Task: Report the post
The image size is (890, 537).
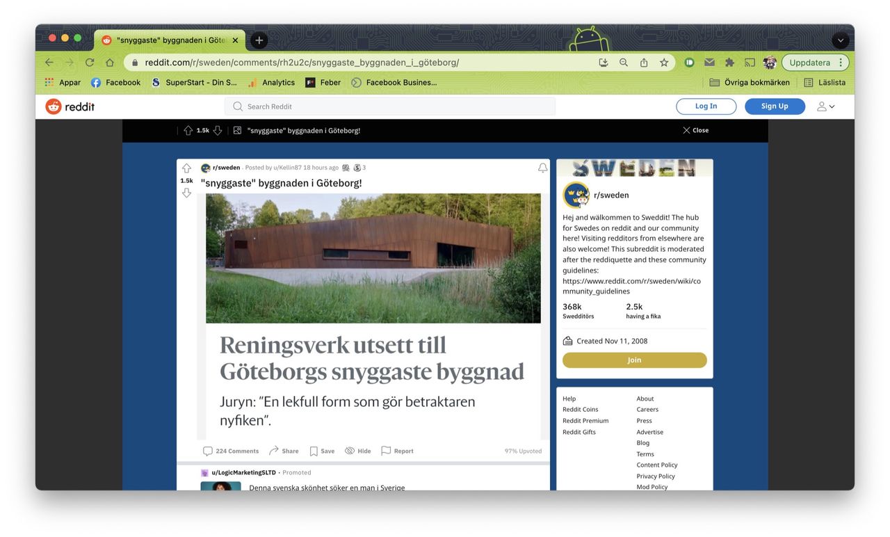Action: click(x=396, y=451)
